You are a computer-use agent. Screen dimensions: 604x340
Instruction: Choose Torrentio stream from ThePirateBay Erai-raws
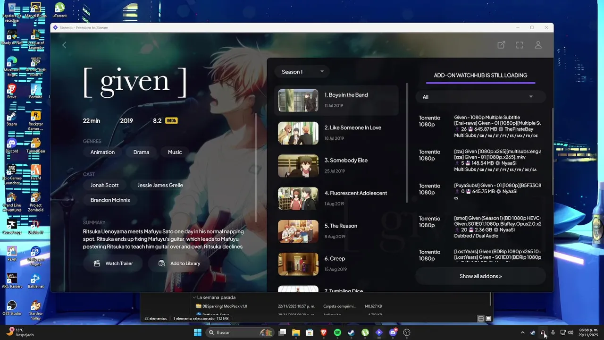(x=480, y=127)
